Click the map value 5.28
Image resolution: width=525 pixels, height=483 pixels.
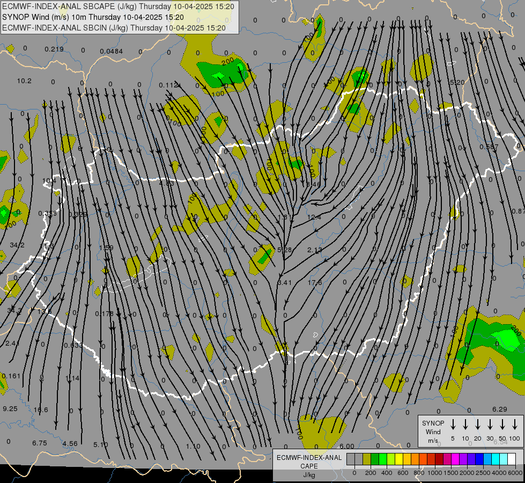[285, 250]
